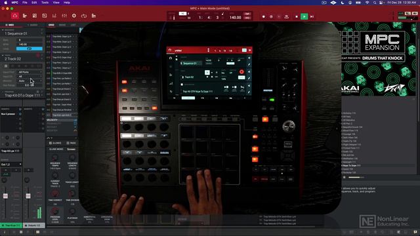Viewport: 420px width, 236px height.
Task: Click the browser preview volume slider
Action: pyautogui.click(x=356, y=177)
